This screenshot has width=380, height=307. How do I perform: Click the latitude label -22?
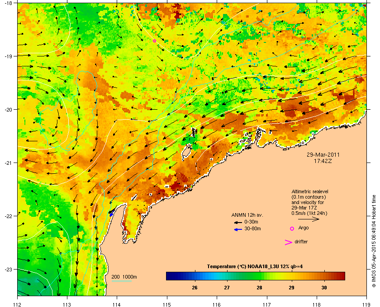point(8,216)
